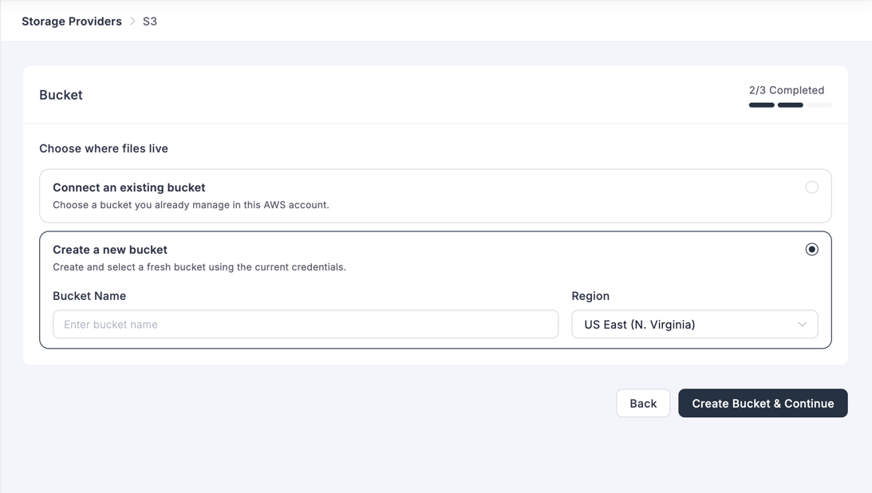The width and height of the screenshot is (872, 493).
Task: Click the "Bucket" panel title
Action: 61,94
